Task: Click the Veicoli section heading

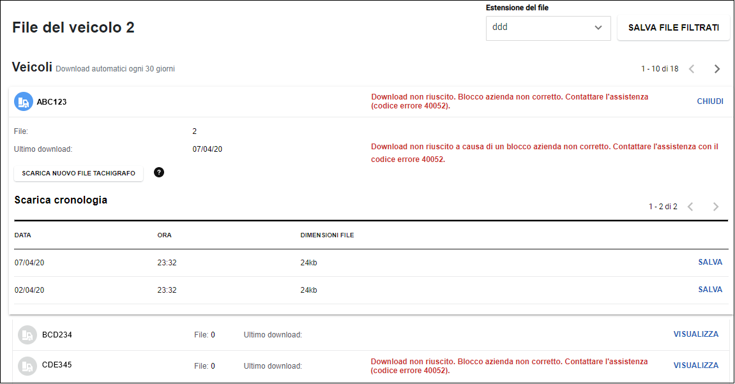Action: [x=32, y=67]
